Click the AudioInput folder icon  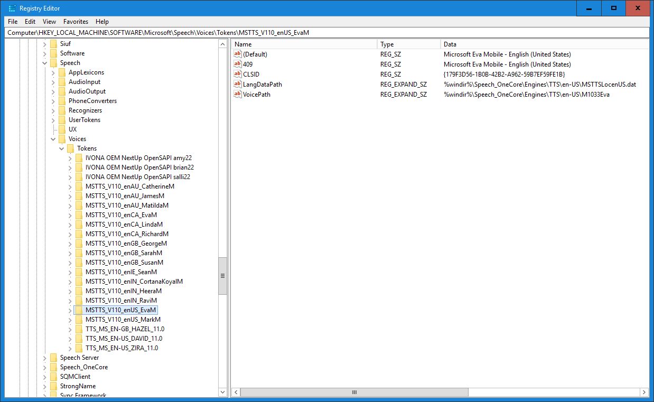[62, 82]
